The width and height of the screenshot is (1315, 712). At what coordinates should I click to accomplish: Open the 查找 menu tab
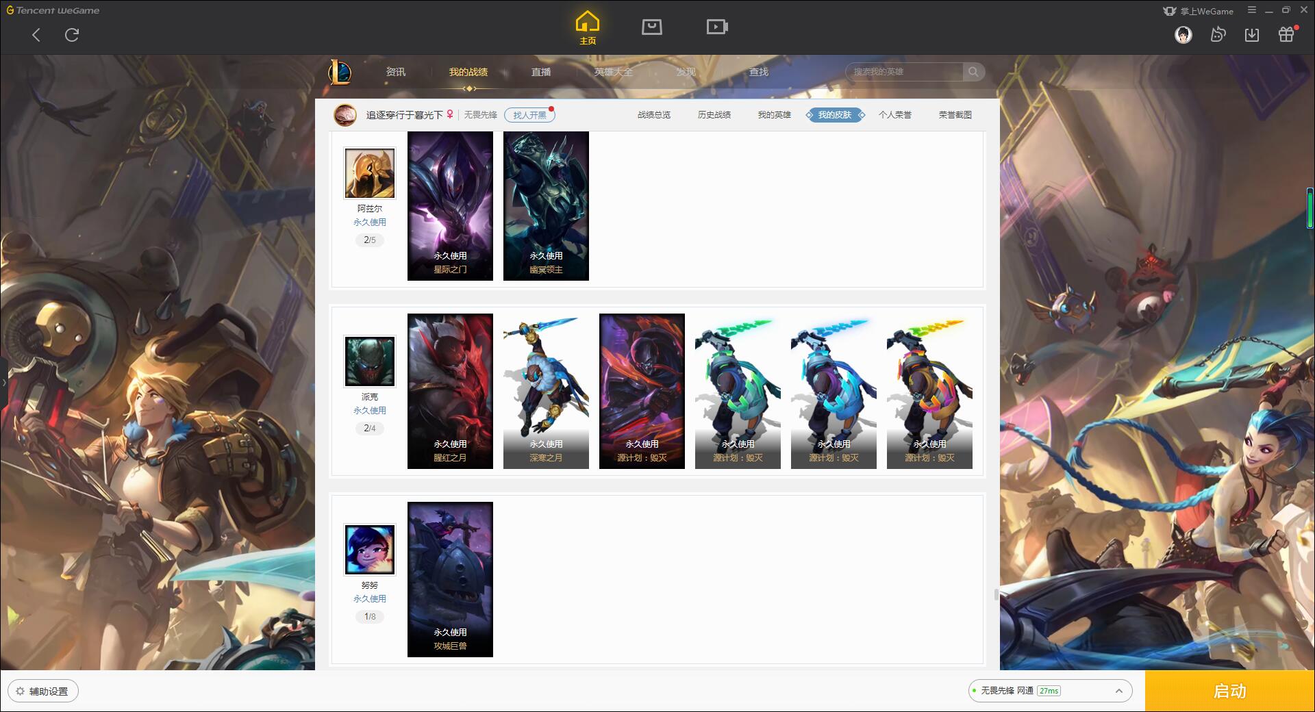point(759,72)
